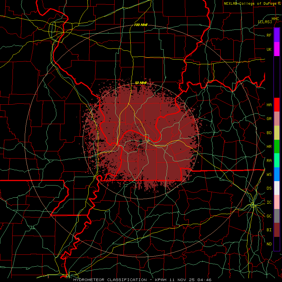Click the UK legend label

(269, 49)
